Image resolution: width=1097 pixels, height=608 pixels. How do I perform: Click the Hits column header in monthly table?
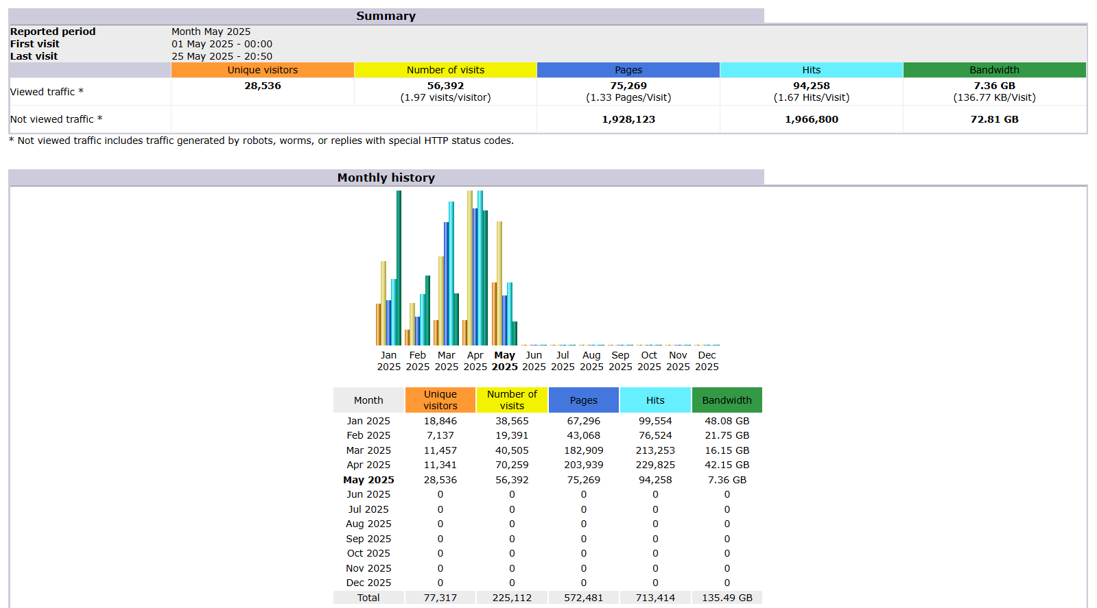click(x=654, y=400)
